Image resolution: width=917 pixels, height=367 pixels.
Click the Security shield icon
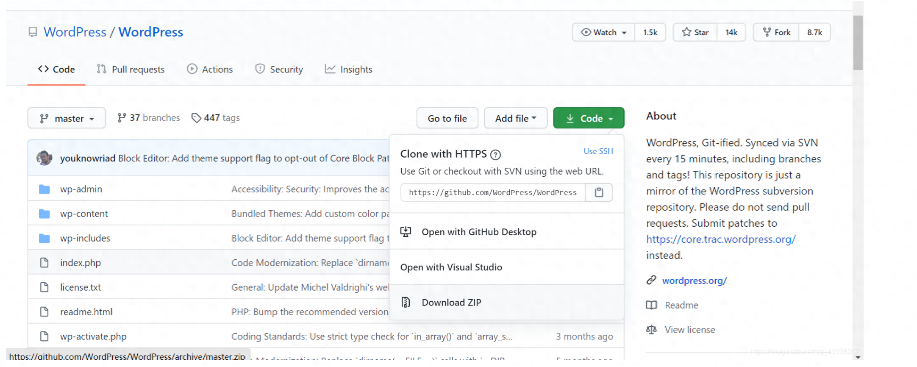[260, 69]
